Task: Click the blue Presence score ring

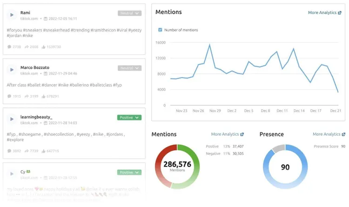Action: (304, 167)
